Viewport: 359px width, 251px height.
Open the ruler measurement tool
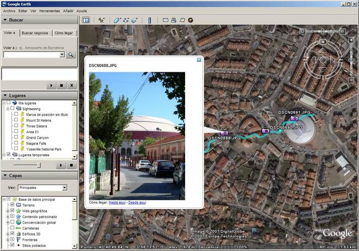point(150,20)
